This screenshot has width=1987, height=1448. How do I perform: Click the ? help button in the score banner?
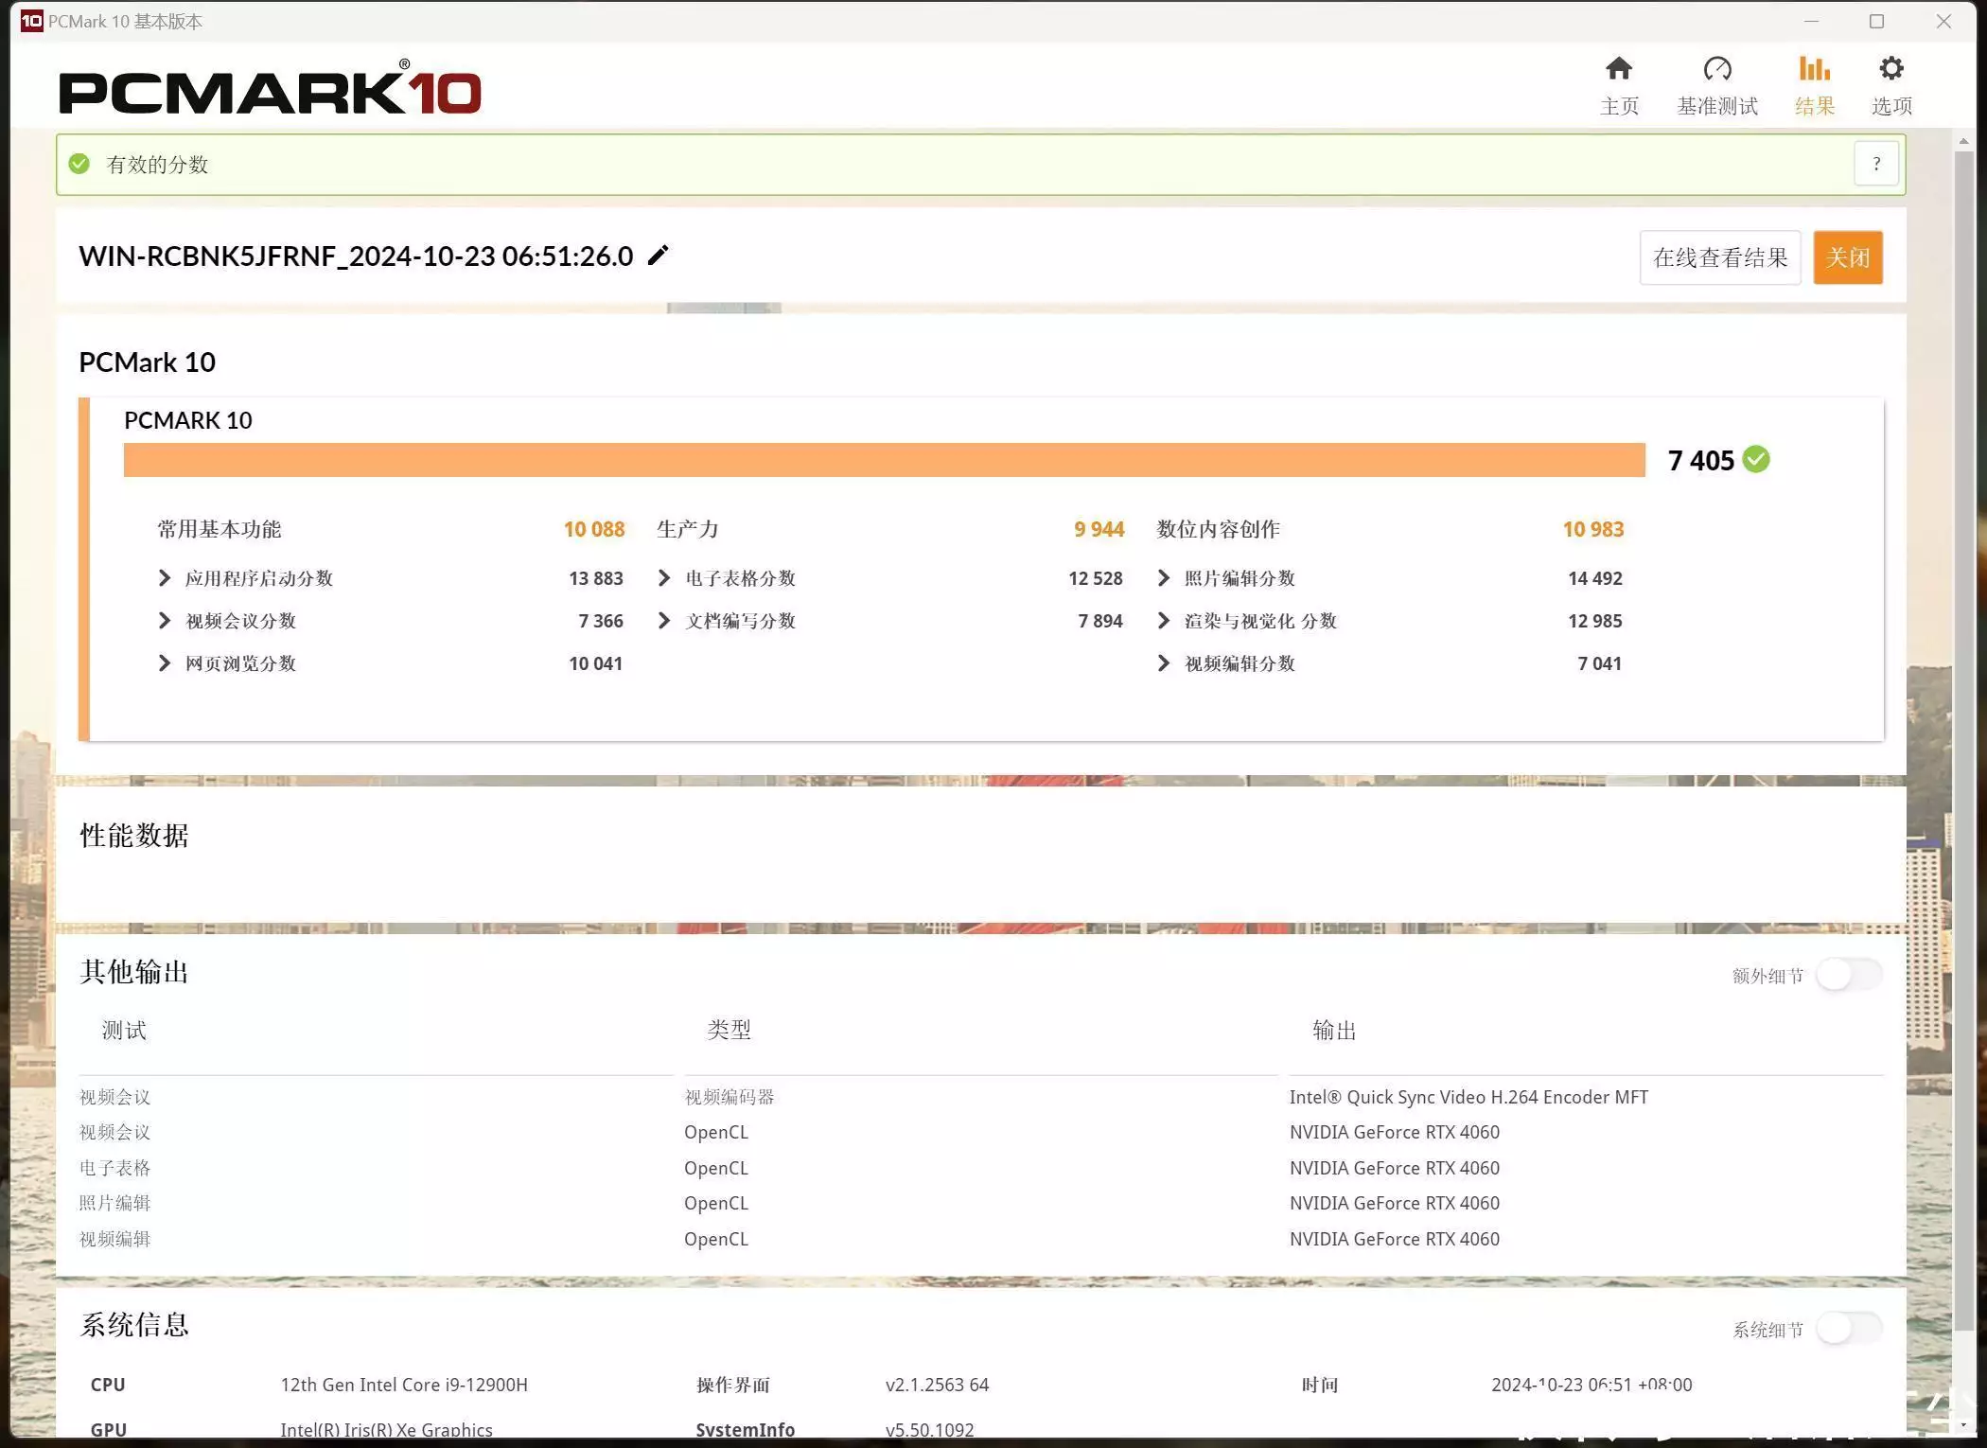pyautogui.click(x=1876, y=165)
